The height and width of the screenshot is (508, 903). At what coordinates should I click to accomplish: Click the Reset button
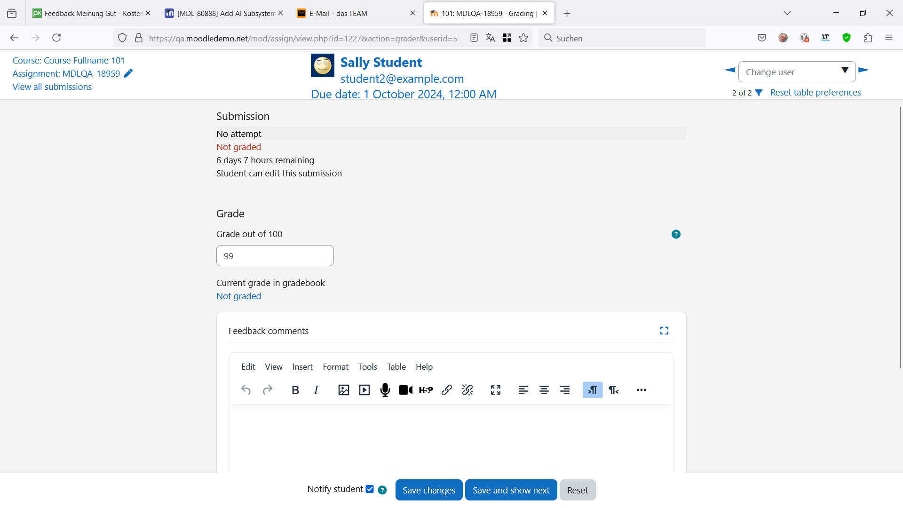pyautogui.click(x=578, y=490)
